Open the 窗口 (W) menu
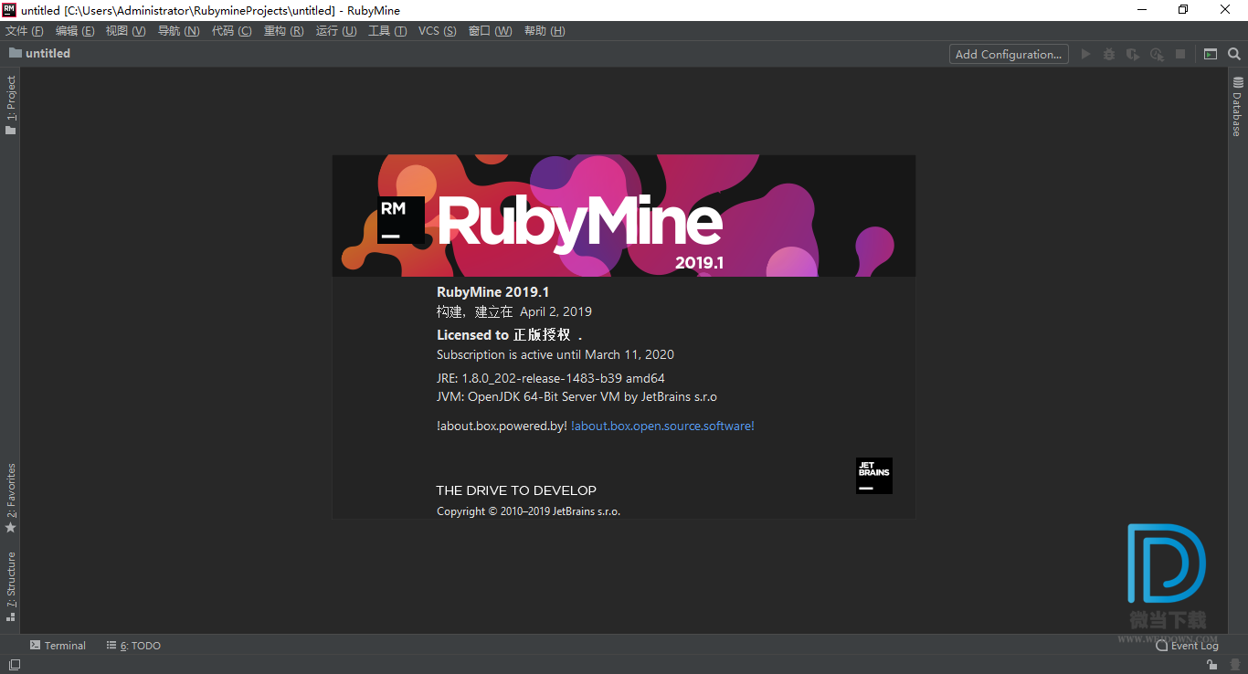1248x674 pixels. [x=491, y=31]
